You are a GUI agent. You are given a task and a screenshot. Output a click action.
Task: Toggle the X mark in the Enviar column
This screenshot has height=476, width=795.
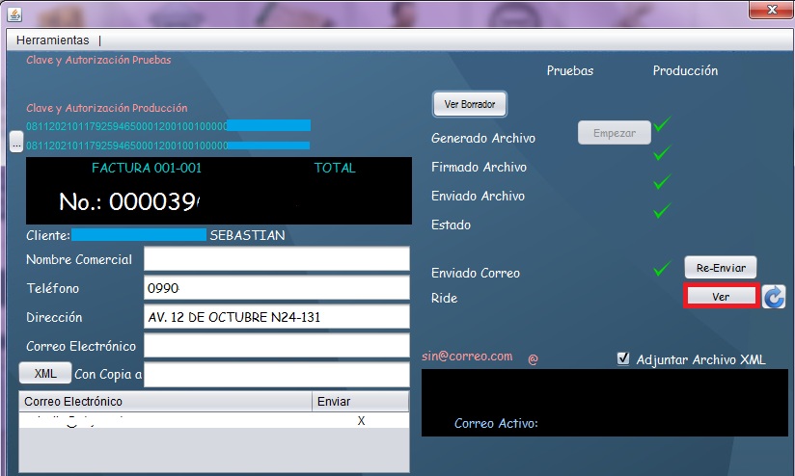(361, 420)
